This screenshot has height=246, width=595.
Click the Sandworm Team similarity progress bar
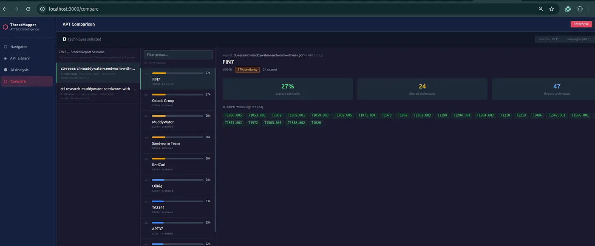(x=178, y=137)
